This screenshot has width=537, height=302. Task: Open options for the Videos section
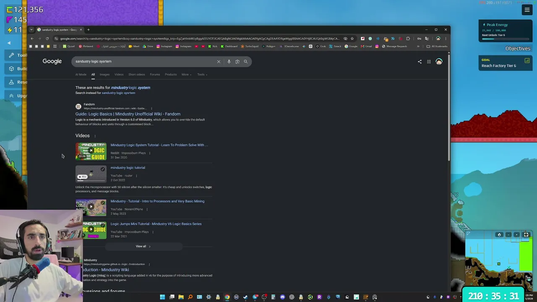(95, 136)
